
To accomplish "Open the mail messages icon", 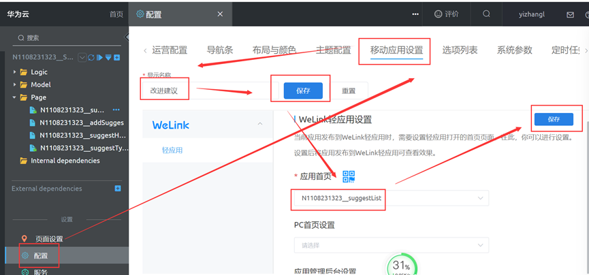I will [x=570, y=15].
